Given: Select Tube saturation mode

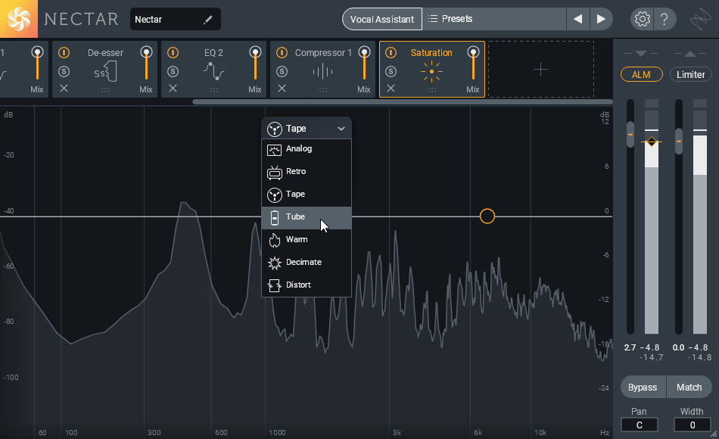Looking at the screenshot, I should (x=307, y=217).
